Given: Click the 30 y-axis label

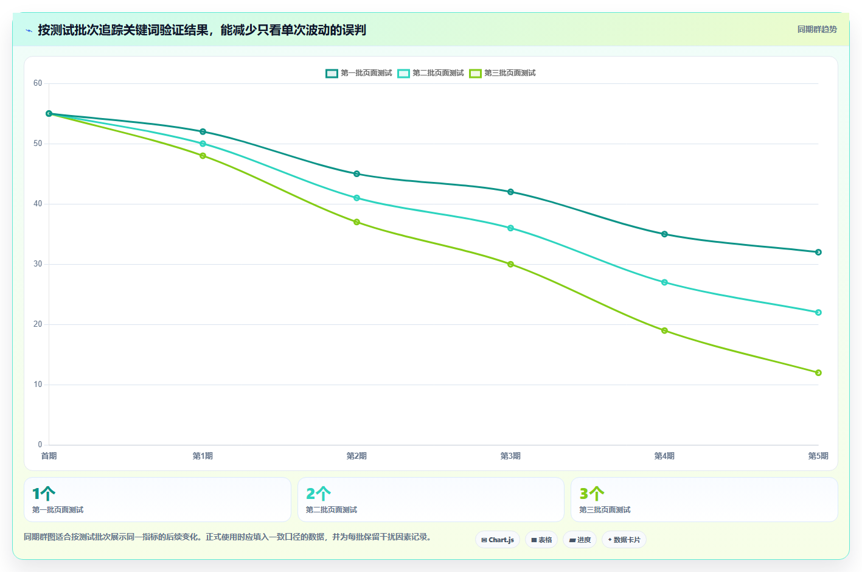Looking at the screenshot, I should (38, 264).
